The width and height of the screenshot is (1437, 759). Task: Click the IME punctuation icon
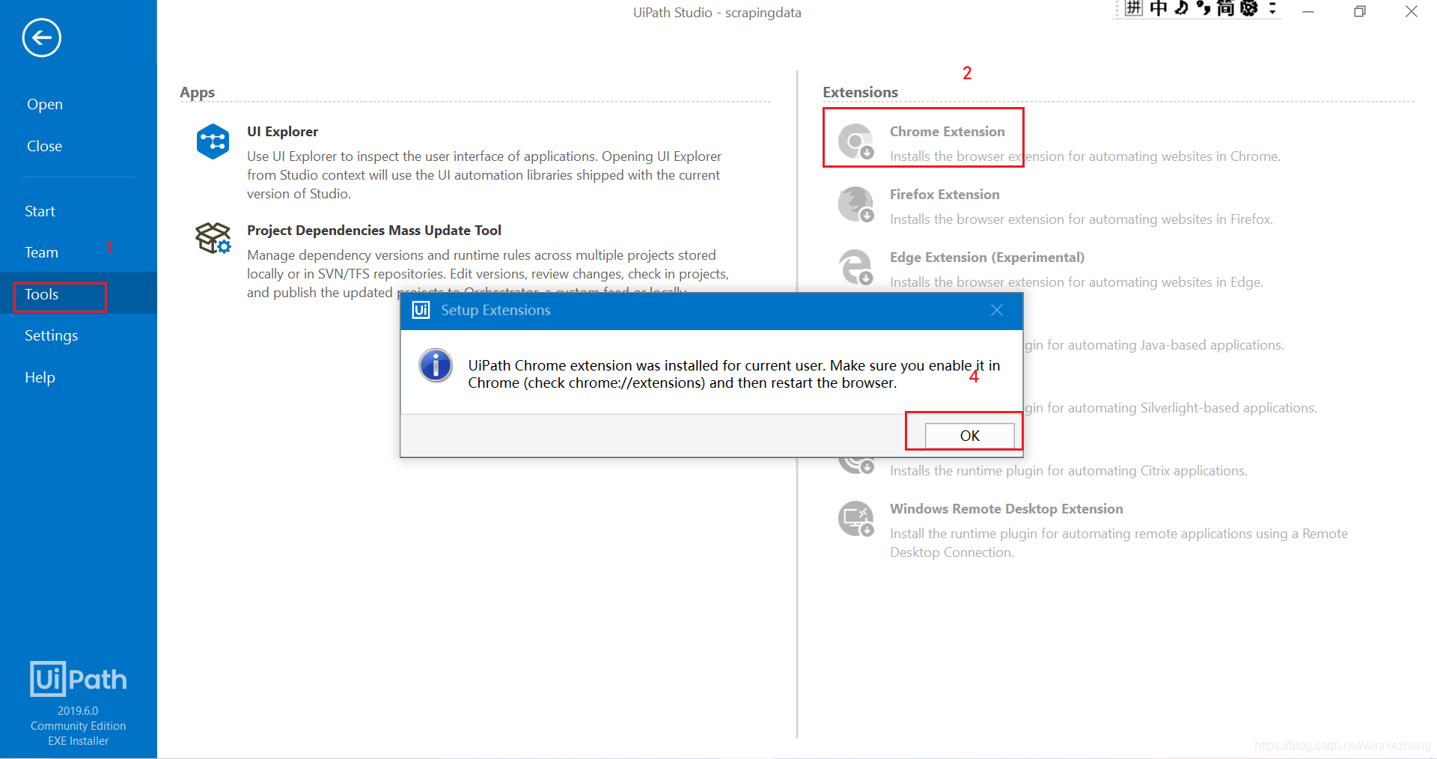pos(1203,8)
